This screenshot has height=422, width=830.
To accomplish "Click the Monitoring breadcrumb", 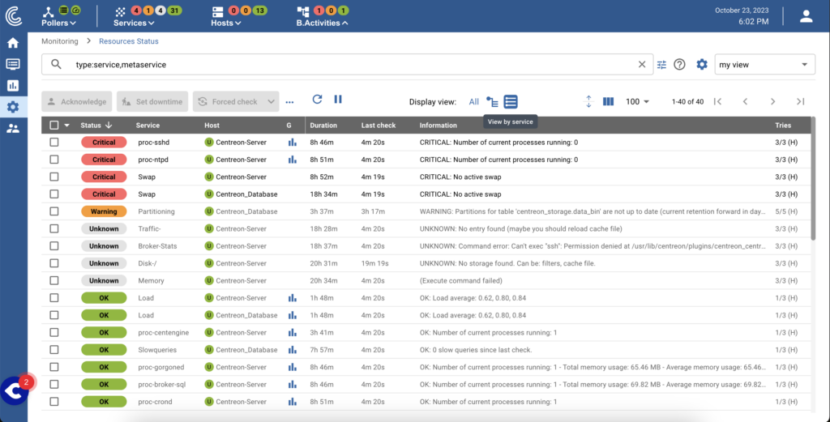I will (60, 41).
